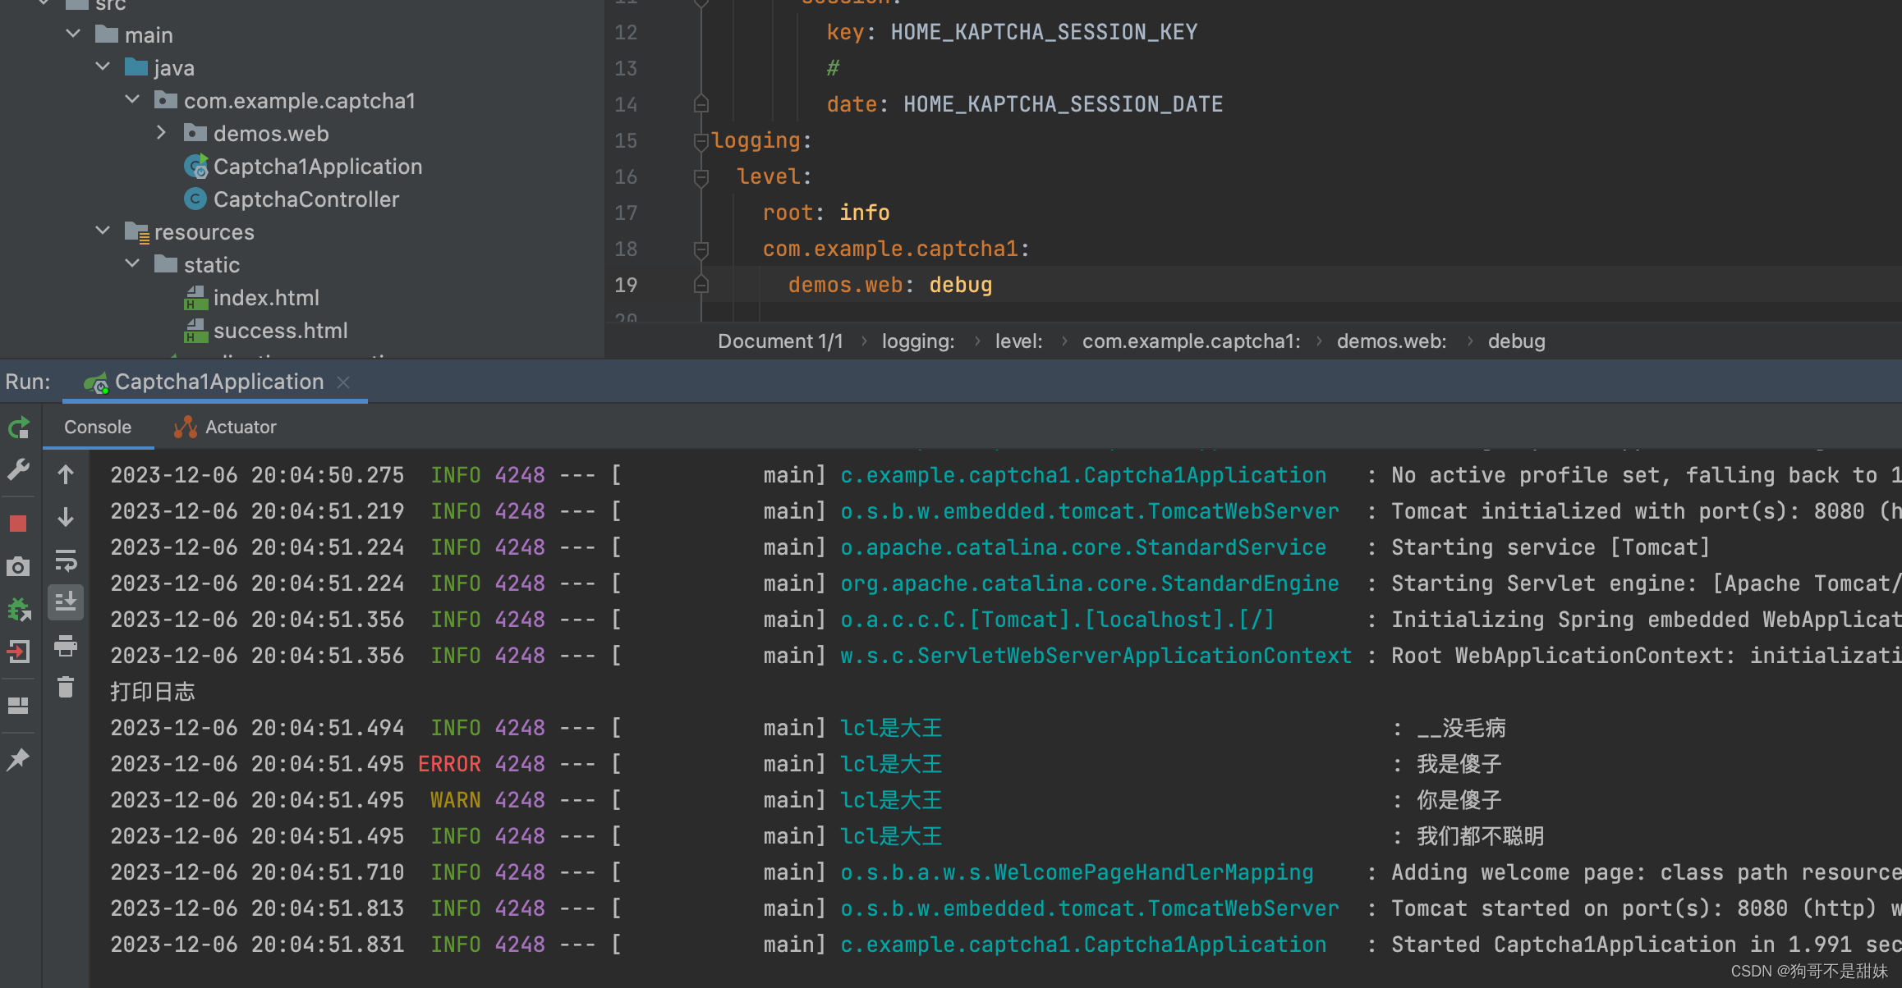This screenshot has height=988, width=1902.
Task: Click line number 17 in the gutter
Action: pyautogui.click(x=626, y=213)
